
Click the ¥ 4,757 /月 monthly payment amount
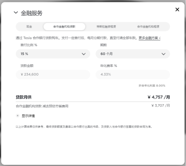(x=159, y=97)
